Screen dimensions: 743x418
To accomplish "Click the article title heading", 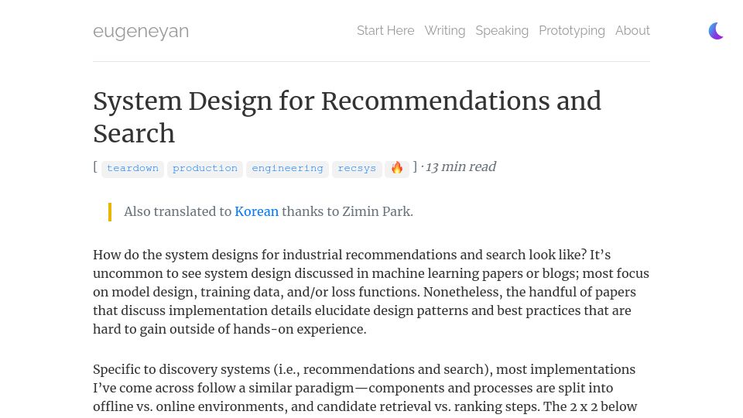I will click(x=347, y=117).
